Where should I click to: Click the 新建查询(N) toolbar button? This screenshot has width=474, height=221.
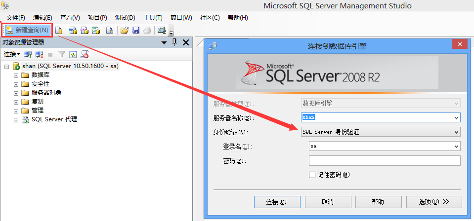27,30
